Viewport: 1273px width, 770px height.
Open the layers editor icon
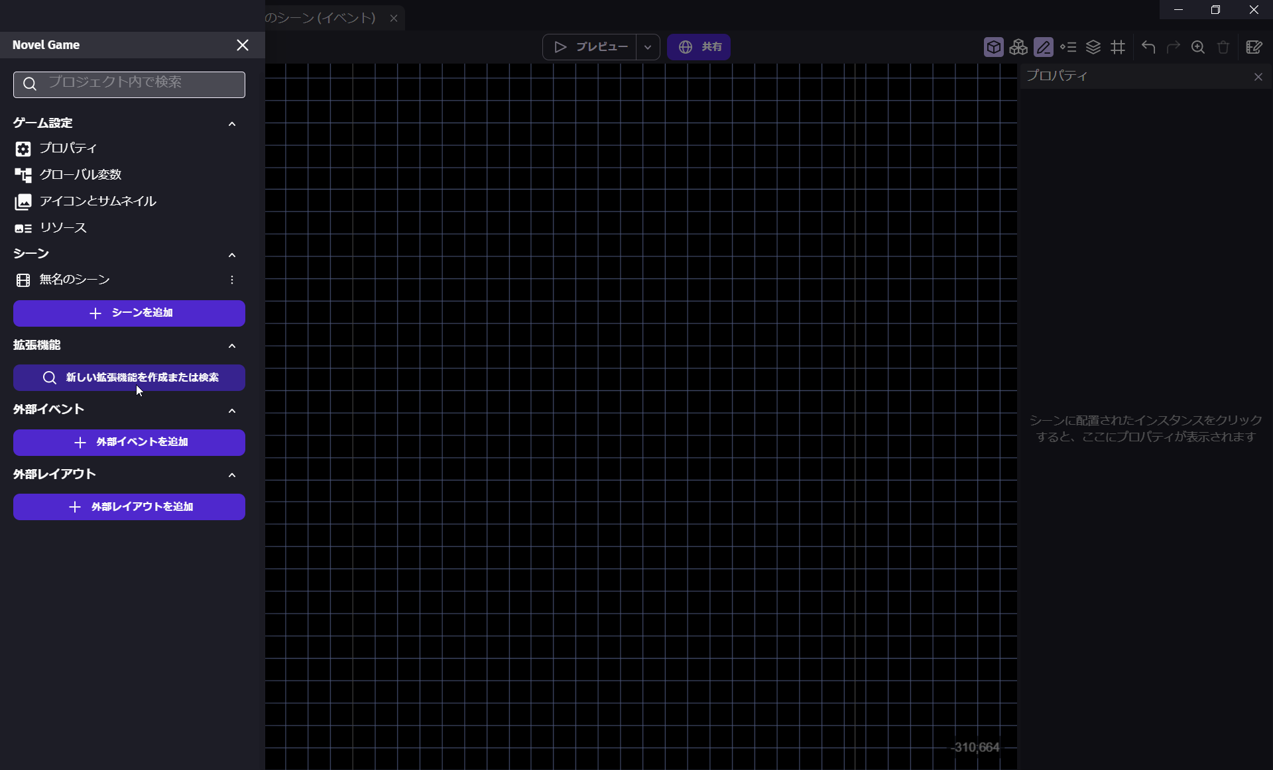click(x=1093, y=47)
